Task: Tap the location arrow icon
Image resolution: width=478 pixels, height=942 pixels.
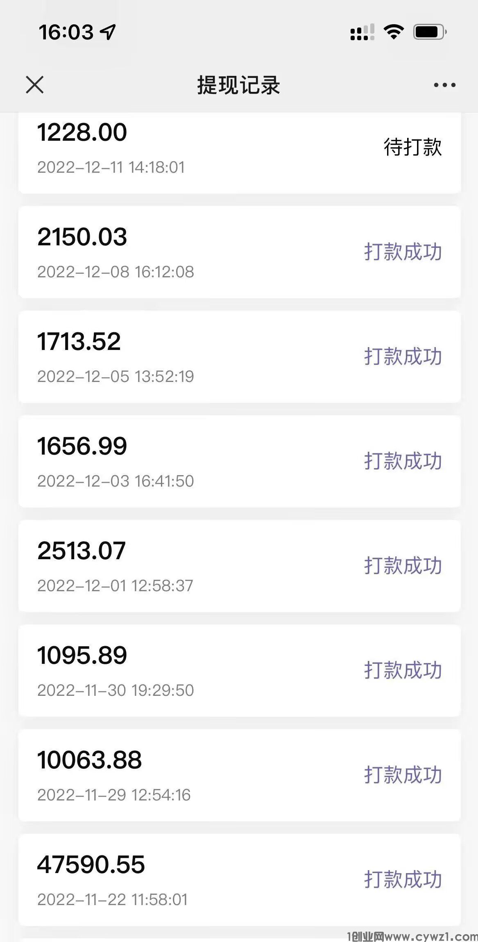Action: (108, 32)
